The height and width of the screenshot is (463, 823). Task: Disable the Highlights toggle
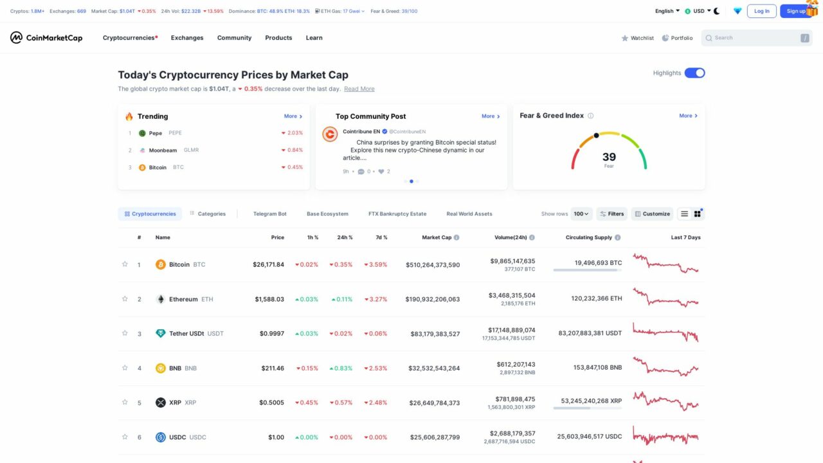[695, 73]
